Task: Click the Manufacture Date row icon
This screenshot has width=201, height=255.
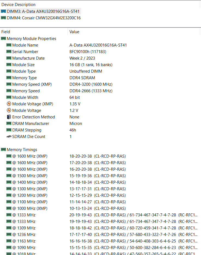Action: point(9,58)
